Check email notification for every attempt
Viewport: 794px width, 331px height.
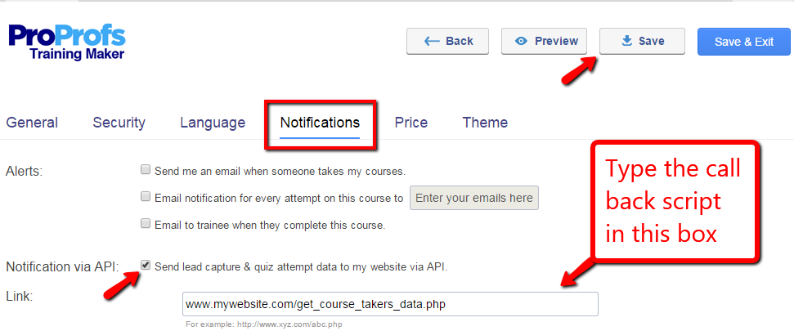pyautogui.click(x=146, y=197)
